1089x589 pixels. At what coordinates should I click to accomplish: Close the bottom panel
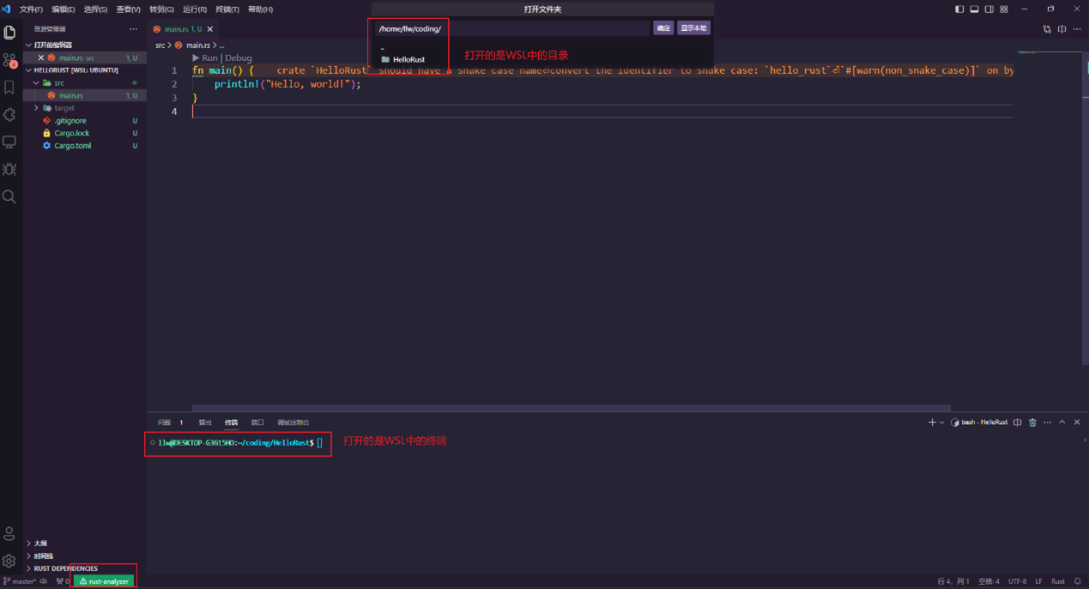coord(1077,422)
